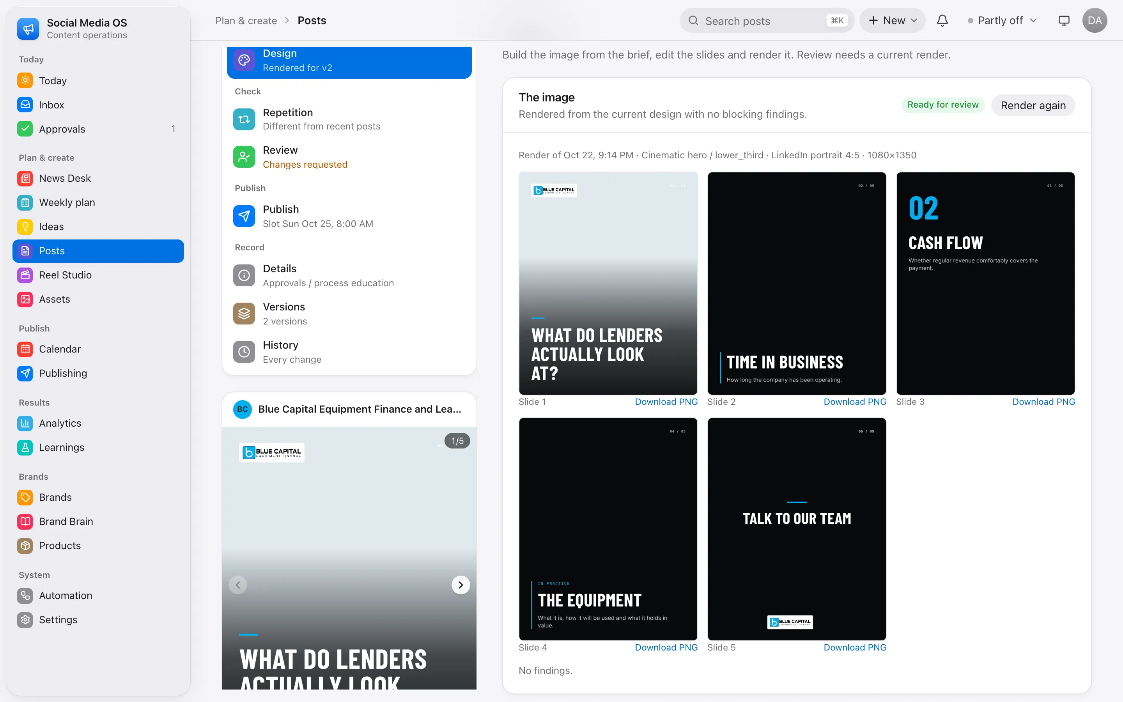
Task: Click the Ready for review status badge
Action: click(942, 105)
